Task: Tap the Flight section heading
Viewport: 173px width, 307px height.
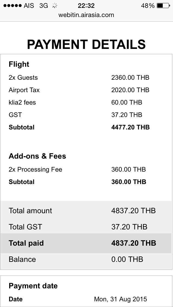Action: [19, 64]
